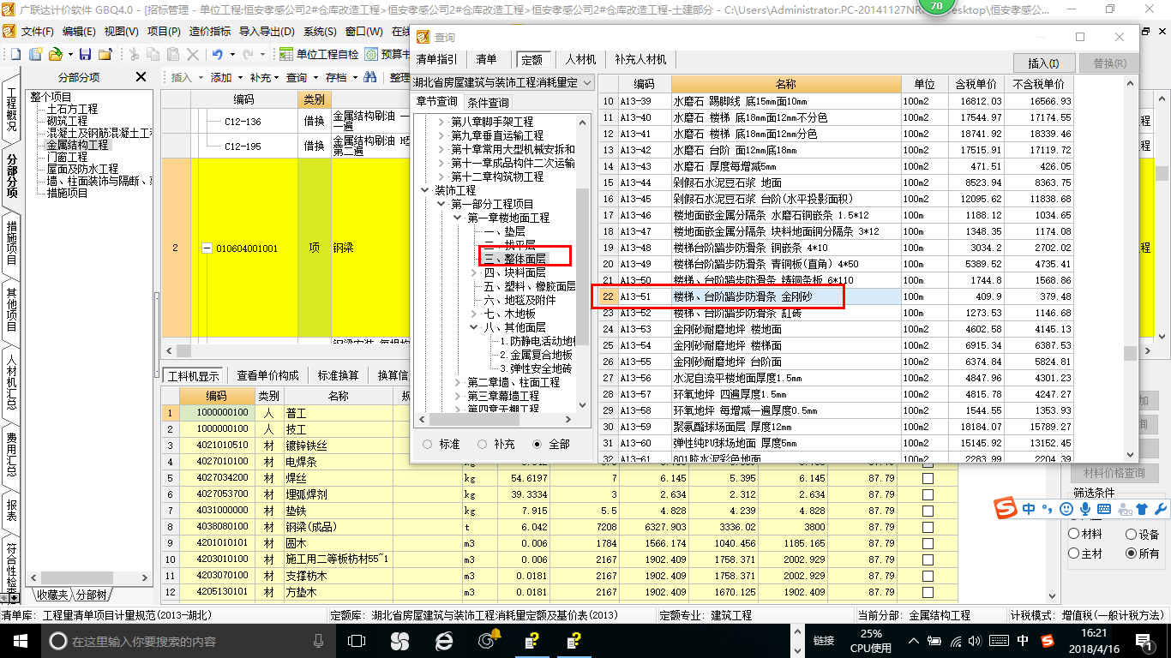Toggle Chinese/English mode in Sogou bar
Screen dimensions: 1171x658
point(1029,508)
